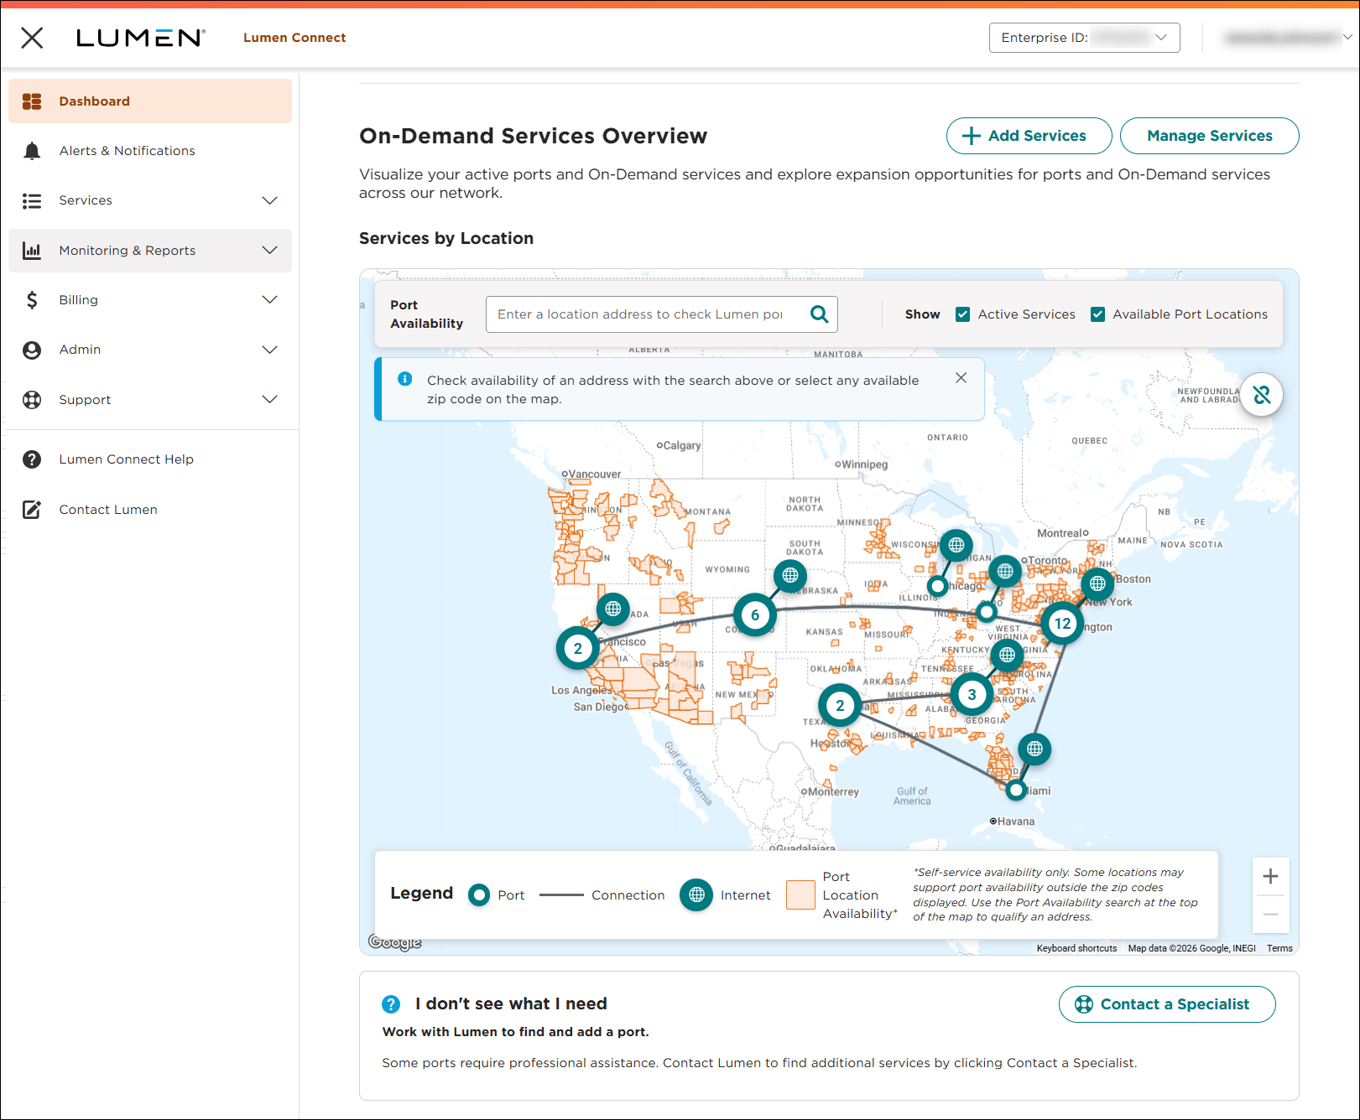Select the Contact Lumen menu item
This screenshot has height=1120, width=1360.
pos(107,509)
